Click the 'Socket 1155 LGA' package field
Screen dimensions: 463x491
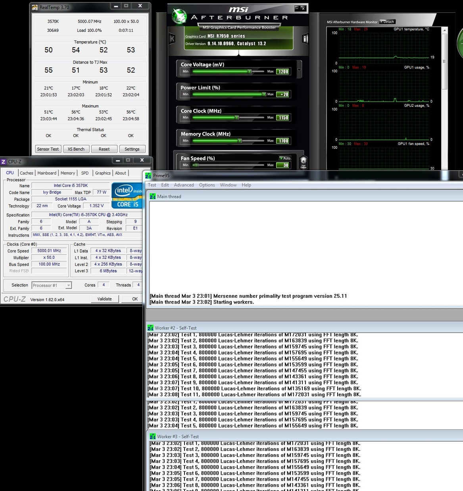71,199
